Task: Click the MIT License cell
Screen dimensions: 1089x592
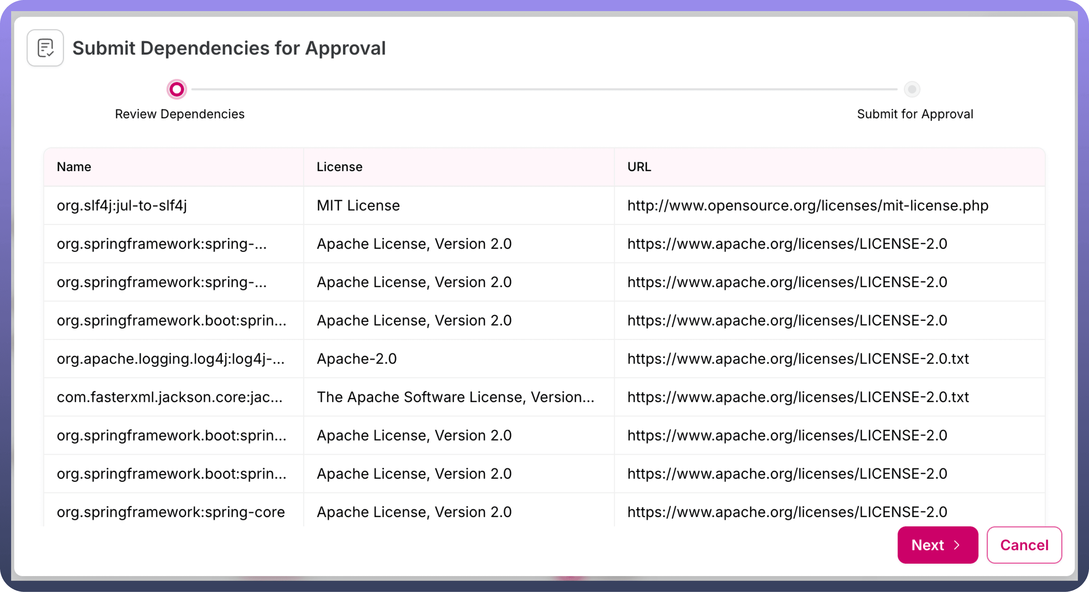Action: [358, 206]
